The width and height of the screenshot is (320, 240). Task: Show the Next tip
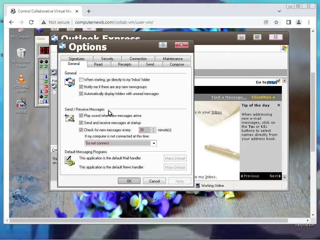pos(275,176)
